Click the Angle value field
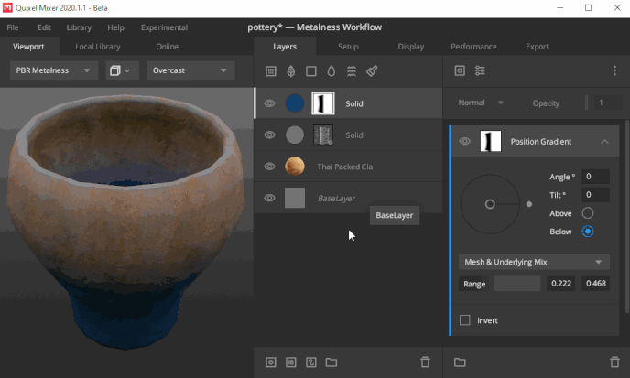The height and width of the screenshot is (378, 630). point(595,177)
